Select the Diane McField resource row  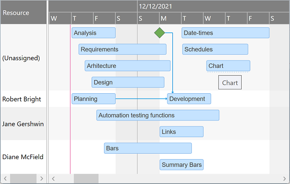pyautogui.click(x=23, y=157)
